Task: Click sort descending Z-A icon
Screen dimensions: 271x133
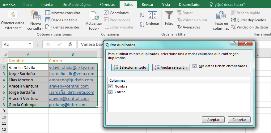Action: [x=142, y=24]
